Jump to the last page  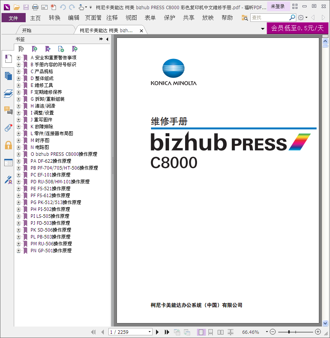(167, 332)
